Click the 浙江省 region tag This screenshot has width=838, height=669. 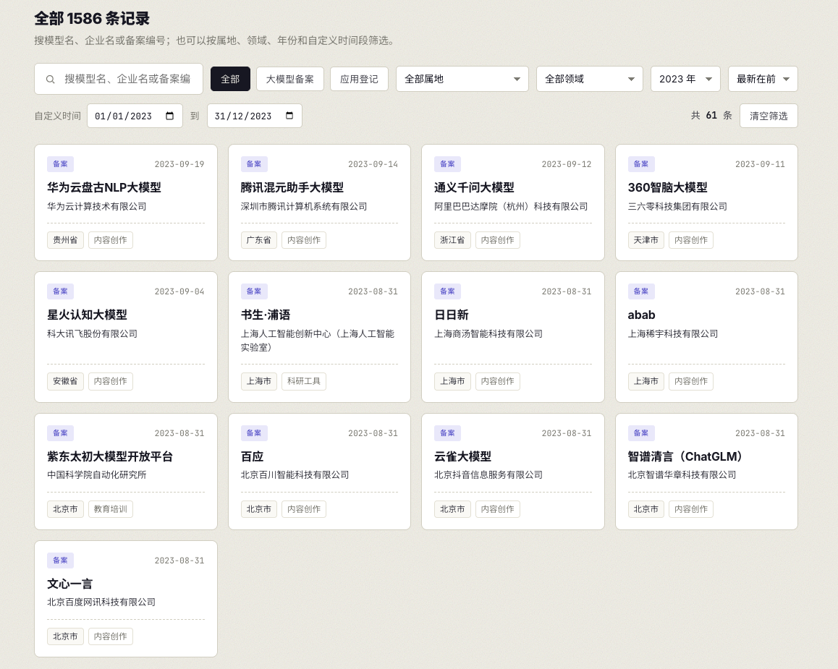coord(452,240)
